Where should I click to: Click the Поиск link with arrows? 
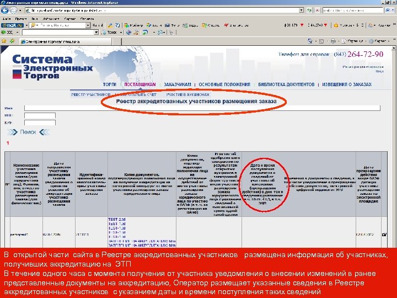[28, 132]
